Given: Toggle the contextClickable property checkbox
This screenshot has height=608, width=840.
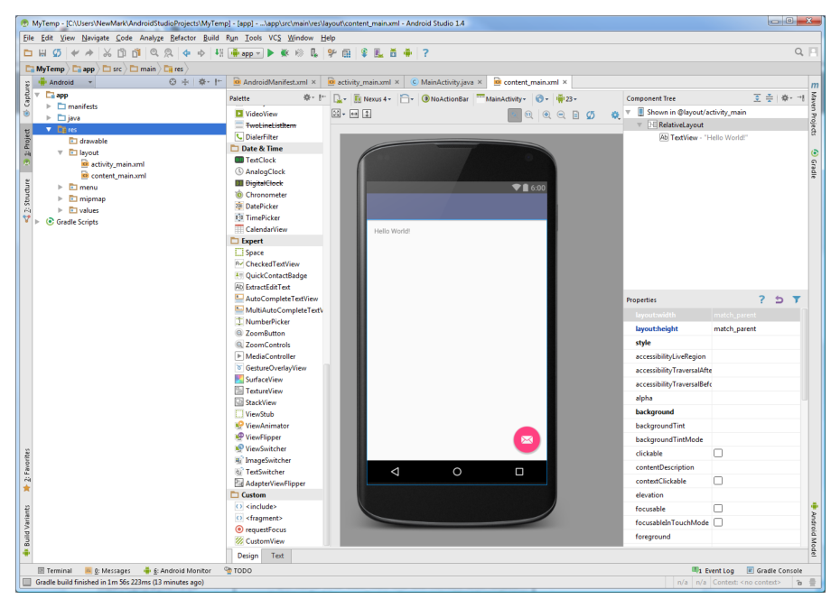Looking at the screenshot, I should click(x=718, y=481).
